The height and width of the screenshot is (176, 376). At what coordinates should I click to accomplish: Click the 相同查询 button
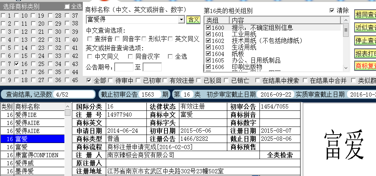[x=365, y=15]
